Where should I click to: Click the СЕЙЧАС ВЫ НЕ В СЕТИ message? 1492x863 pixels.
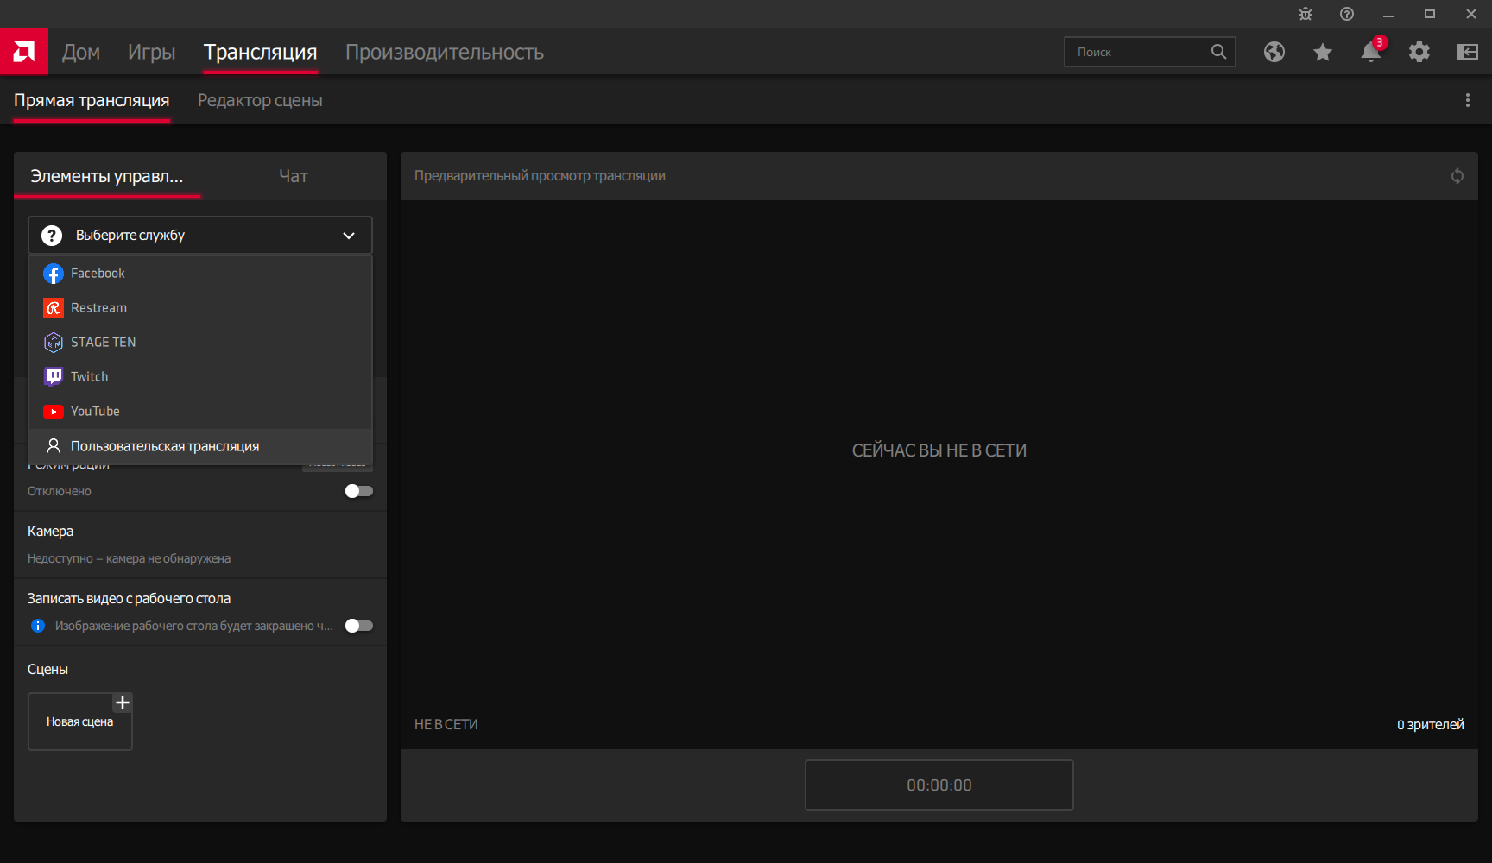tap(939, 450)
